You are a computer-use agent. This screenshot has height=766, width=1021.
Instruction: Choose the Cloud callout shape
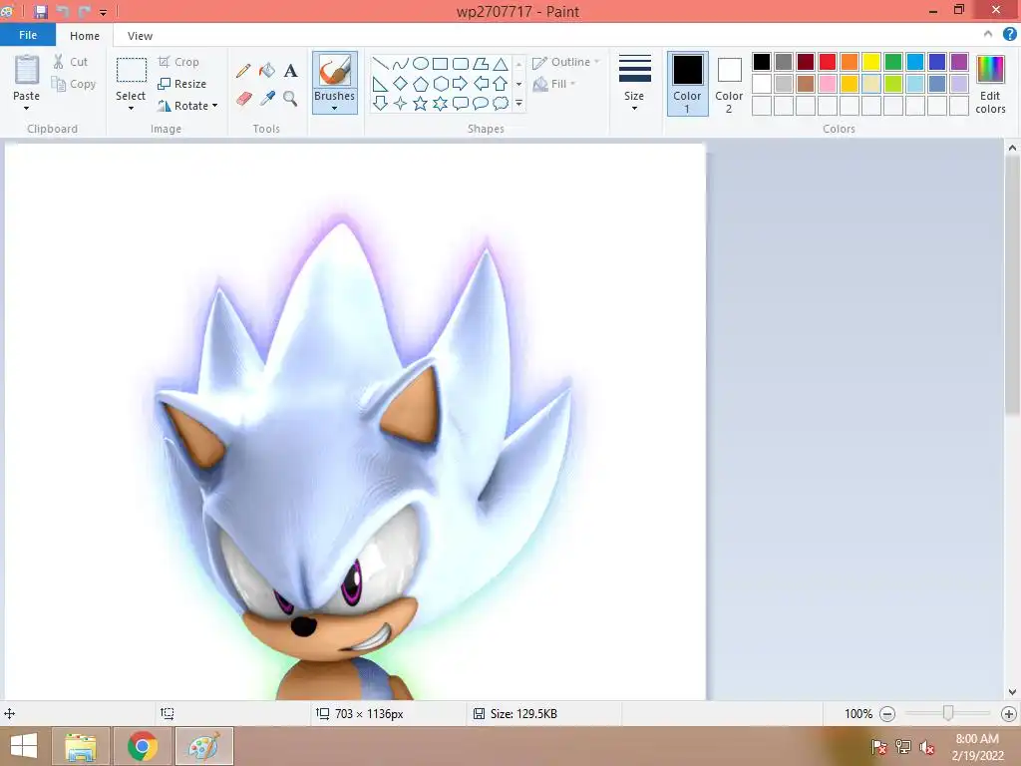point(501,103)
